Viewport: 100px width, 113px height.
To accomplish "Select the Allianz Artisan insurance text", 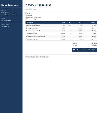I will point(5,27).
